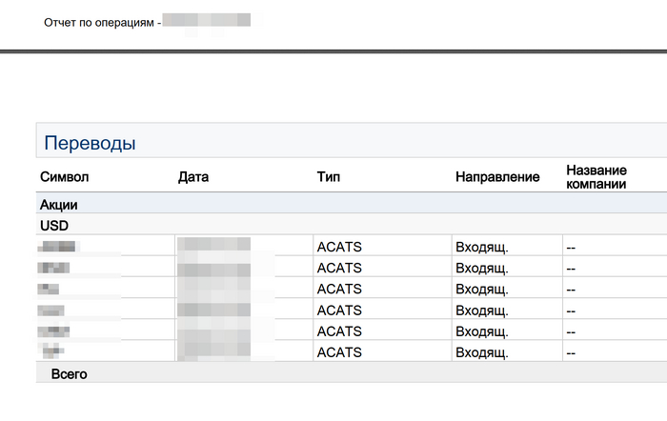Click the "--" company cell in the first row
The image size is (667, 421).
(572, 248)
